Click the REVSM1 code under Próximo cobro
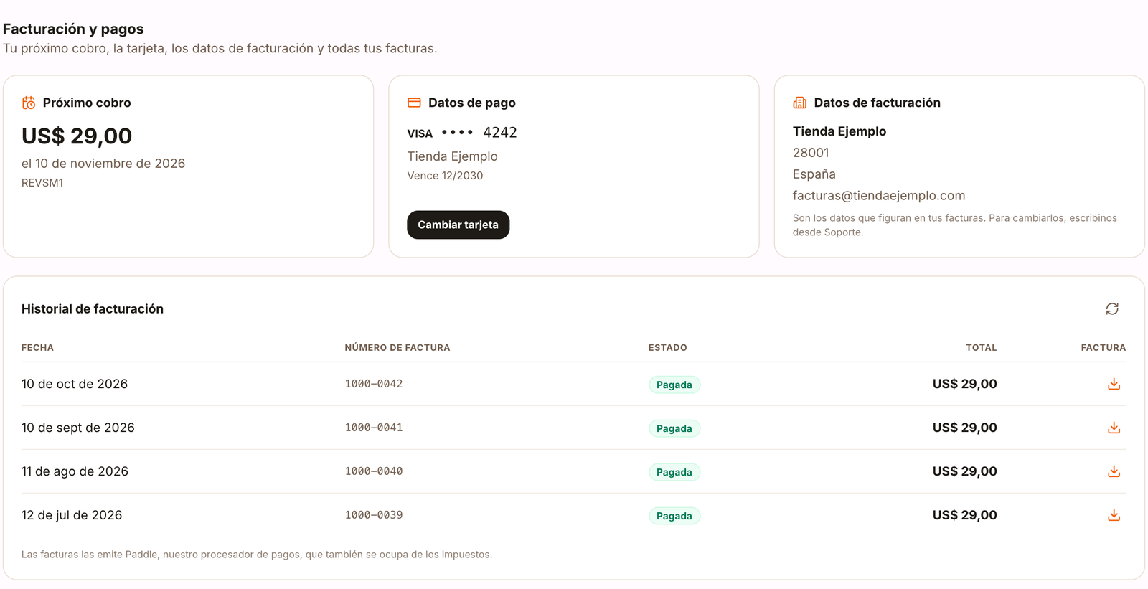 click(x=42, y=183)
